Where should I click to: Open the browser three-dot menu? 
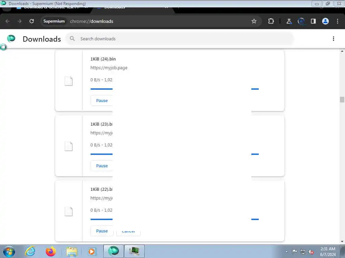pyautogui.click(x=338, y=21)
